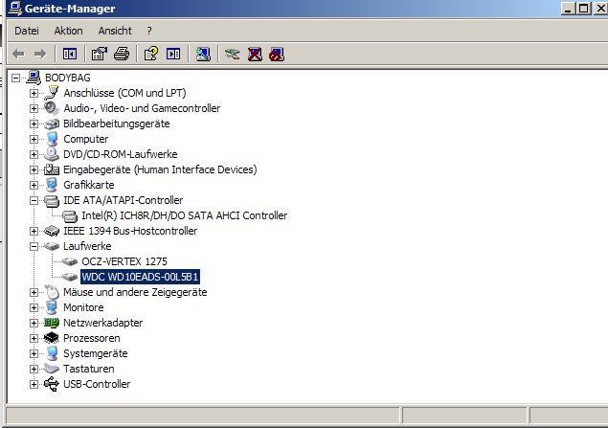Viewport: 608px width, 428px height.
Task: Open the Aktion menu
Action: (68, 31)
